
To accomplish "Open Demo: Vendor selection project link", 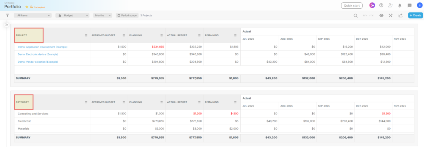I will (x=37, y=62).
